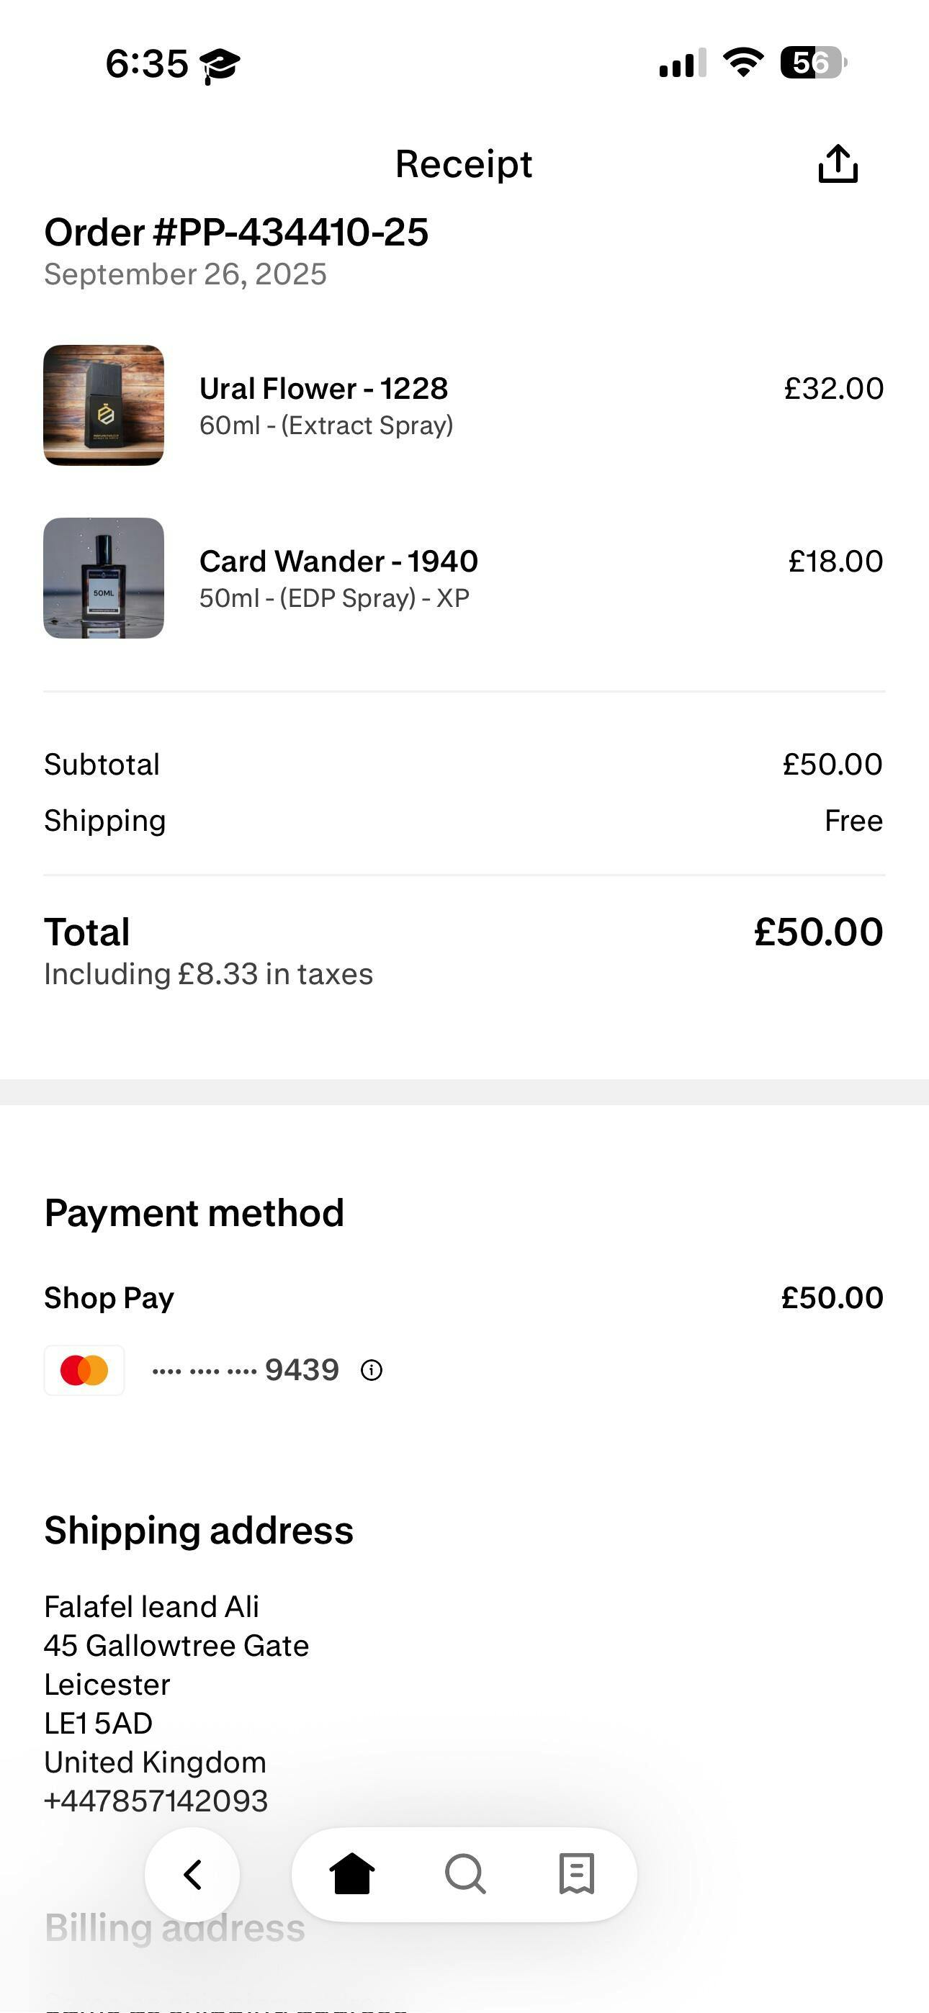Open the Orders receipt tab icon
This screenshot has width=929, height=2013.
click(x=577, y=1874)
